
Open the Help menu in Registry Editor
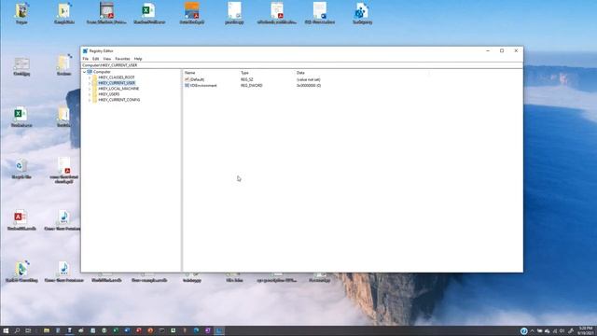pos(138,59)
